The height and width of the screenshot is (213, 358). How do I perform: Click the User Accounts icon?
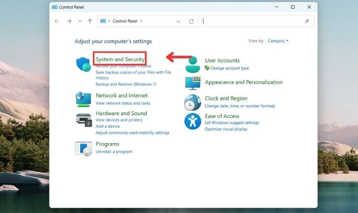point(193,64)
